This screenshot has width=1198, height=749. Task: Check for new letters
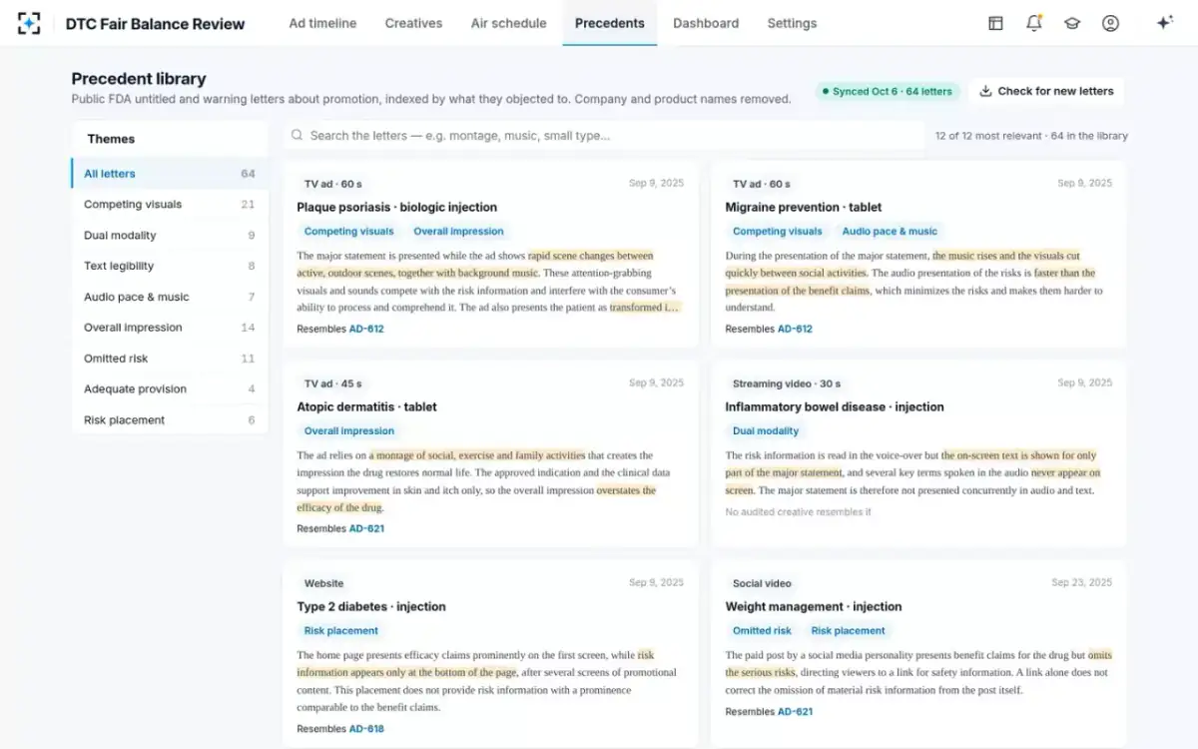(x=1046, y=91)
